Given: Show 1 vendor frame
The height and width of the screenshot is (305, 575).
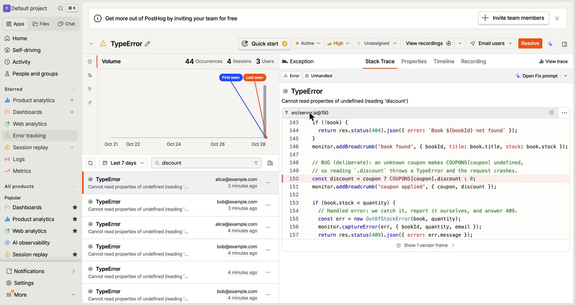Looking at the screenshot, I should pos(426,245).
